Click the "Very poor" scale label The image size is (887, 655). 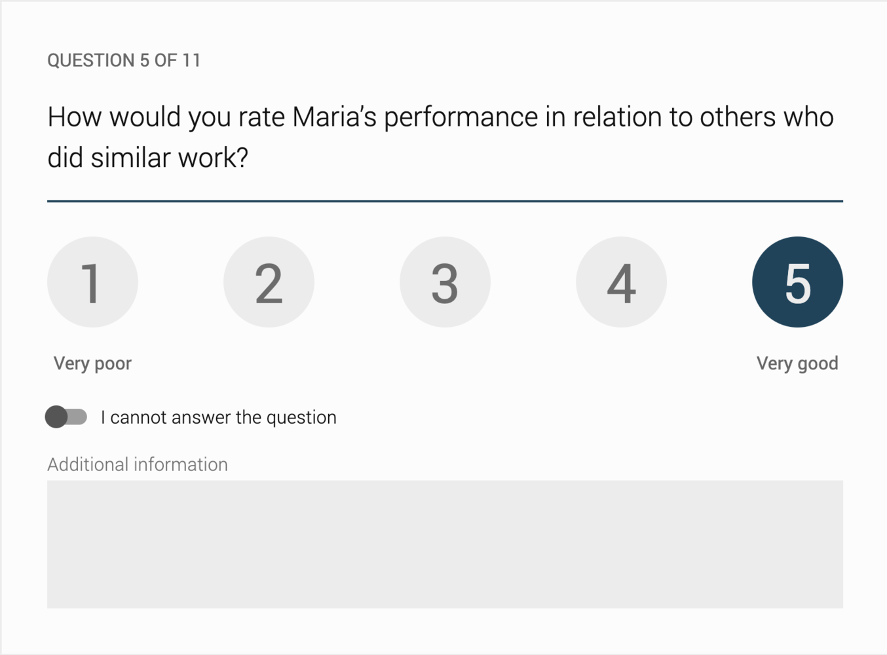pyautogui.click(x=92, y=364)
